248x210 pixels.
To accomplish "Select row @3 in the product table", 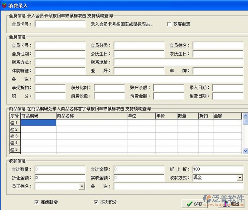I will click(x=15, y=136).
